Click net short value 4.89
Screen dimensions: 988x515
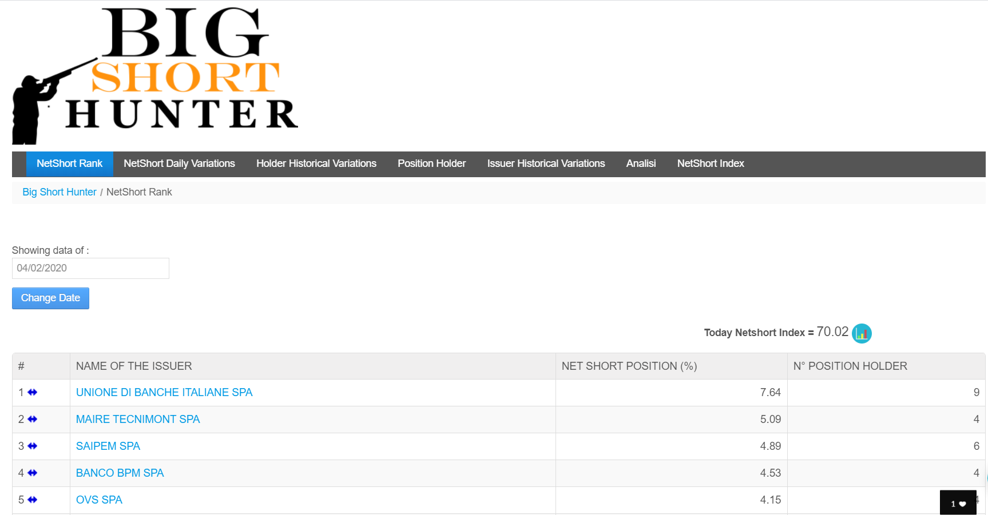(771, 446)
